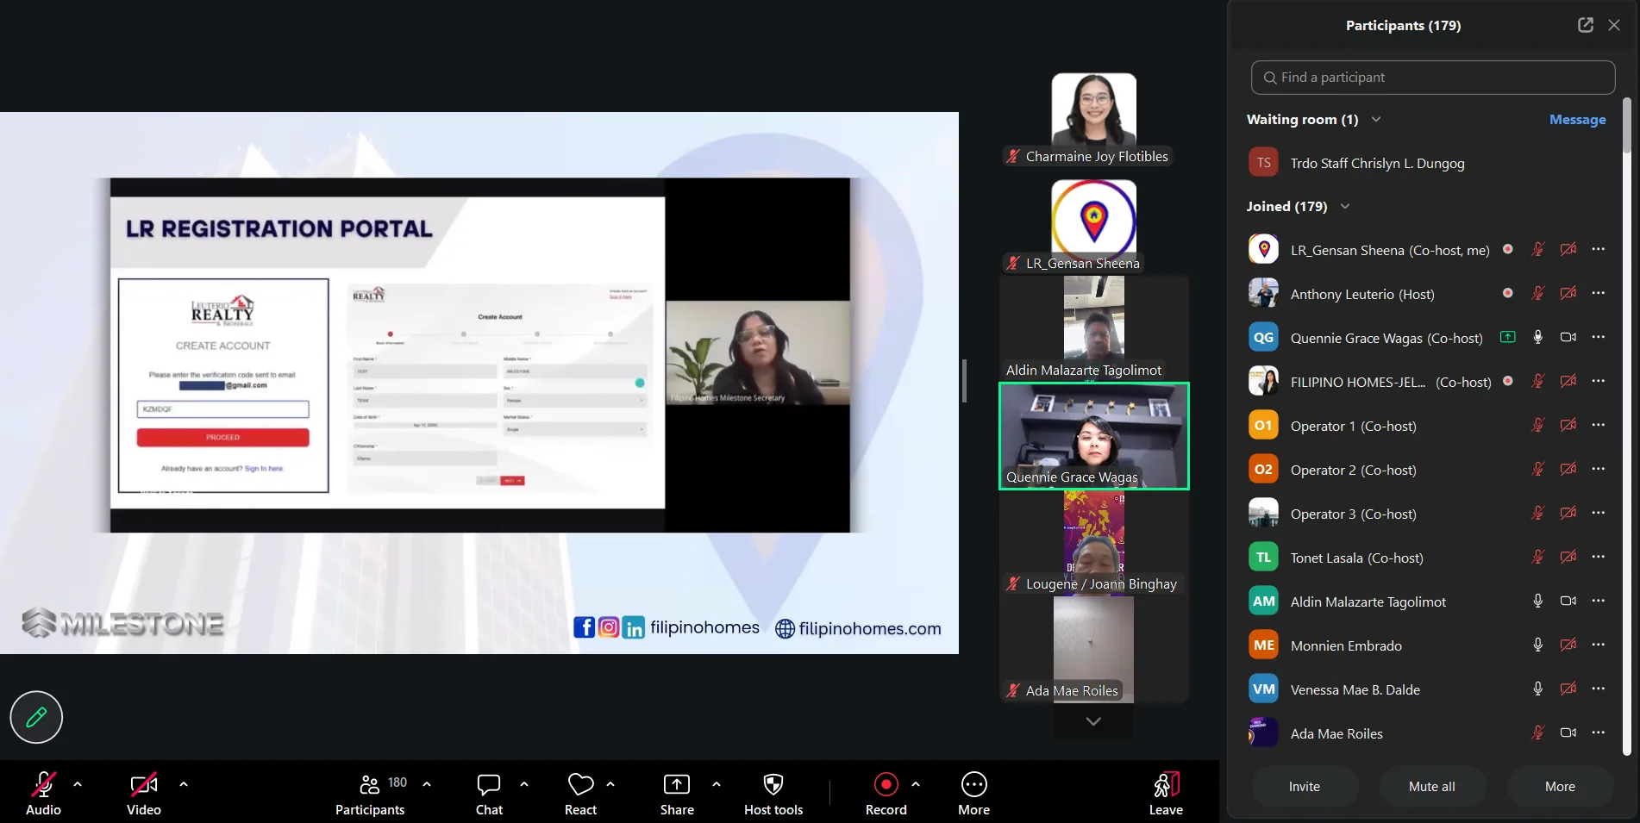Select Charmaine Joy Flotibles video thumbnail
The width and height of the screenshot is (1640, 823).
click(1093, 119)
